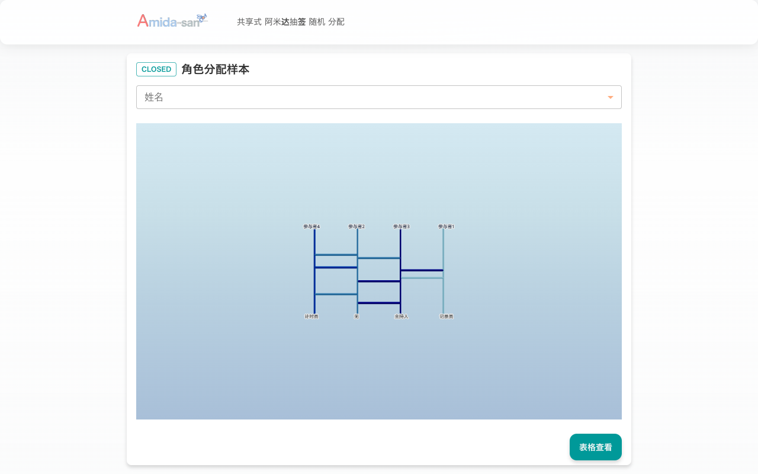Viewport: 758px width, 474px height.
Task: Click the 计时员 result label
Action: (311, 316)
